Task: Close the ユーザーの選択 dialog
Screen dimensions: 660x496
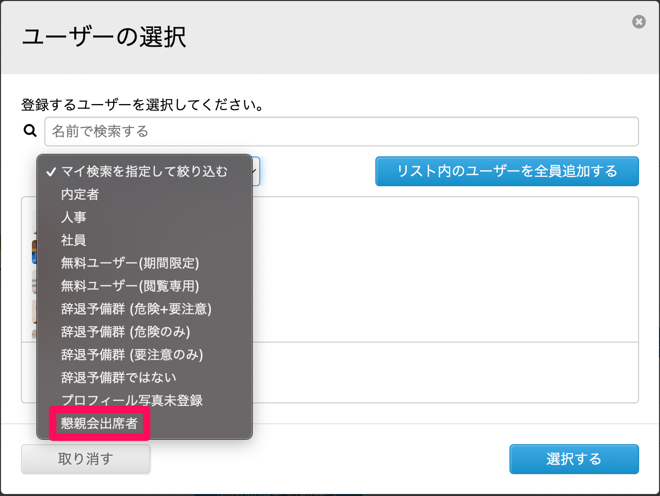Action: tap(639, 22)
